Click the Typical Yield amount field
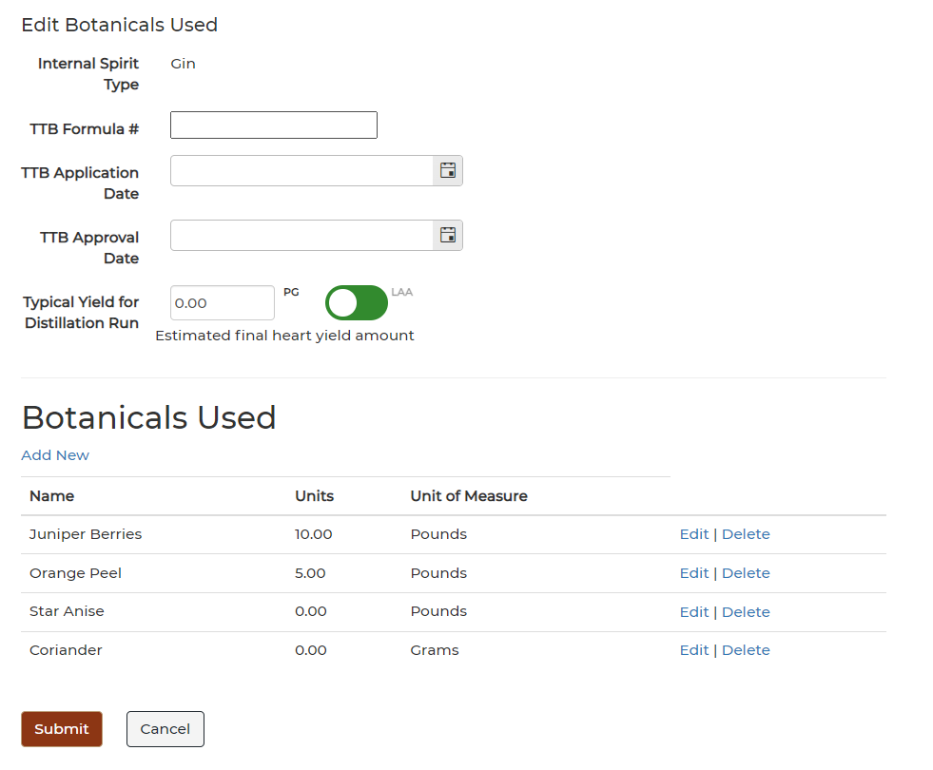The width and height of the screenshot is (933, 770). point(223,302)
